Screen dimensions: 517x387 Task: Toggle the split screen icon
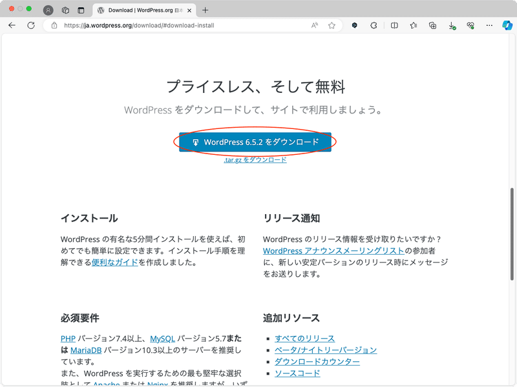point(394,25)
